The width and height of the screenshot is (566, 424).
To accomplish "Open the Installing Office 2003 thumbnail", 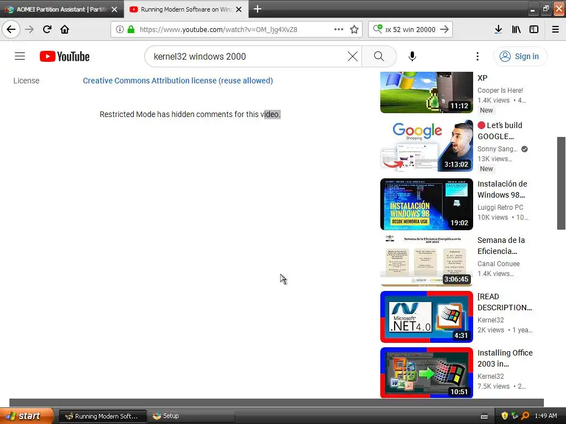I will [426, 373].
